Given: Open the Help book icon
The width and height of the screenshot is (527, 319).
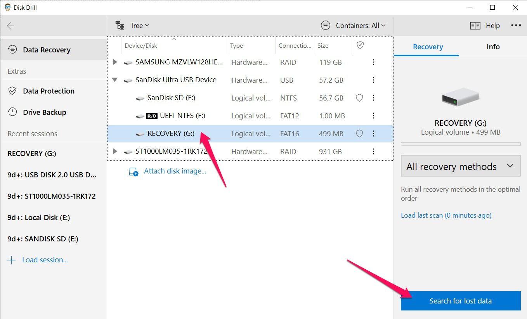Looking at the screenshot, I should (x=475, y=26).
